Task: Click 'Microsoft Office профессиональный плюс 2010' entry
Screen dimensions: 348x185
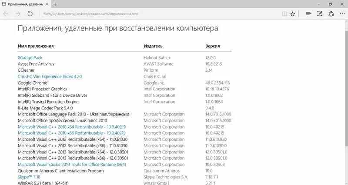Action: click(x=62, y=121)
